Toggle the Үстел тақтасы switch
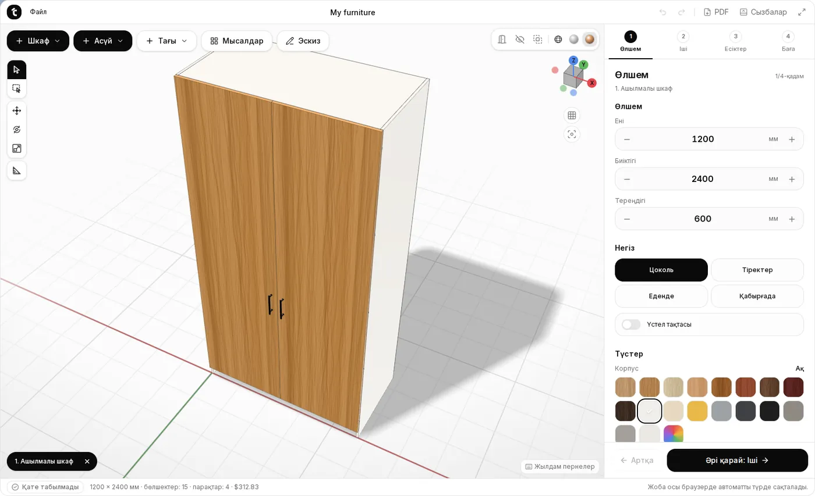Screen dimensions: 815x496 [631, 324]
